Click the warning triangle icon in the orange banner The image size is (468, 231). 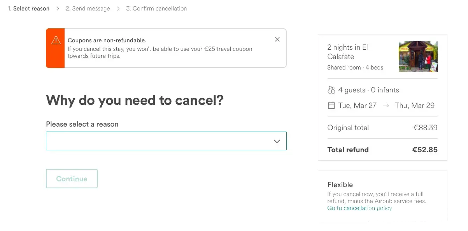pyautogui.click(x=56, y=40)
